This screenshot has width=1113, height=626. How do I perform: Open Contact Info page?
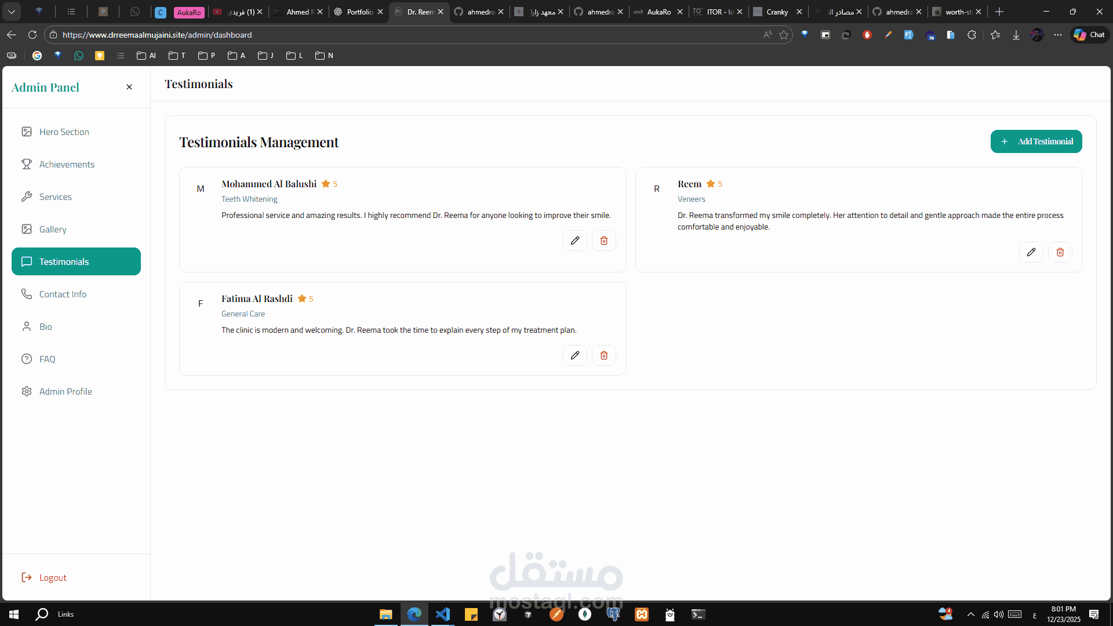[x=63, y=294]
